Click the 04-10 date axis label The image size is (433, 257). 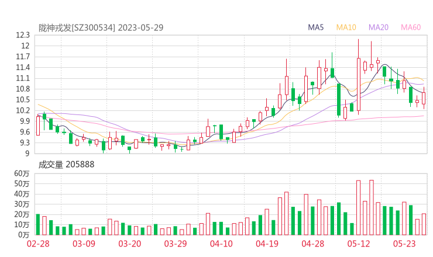tap(221, 244)
